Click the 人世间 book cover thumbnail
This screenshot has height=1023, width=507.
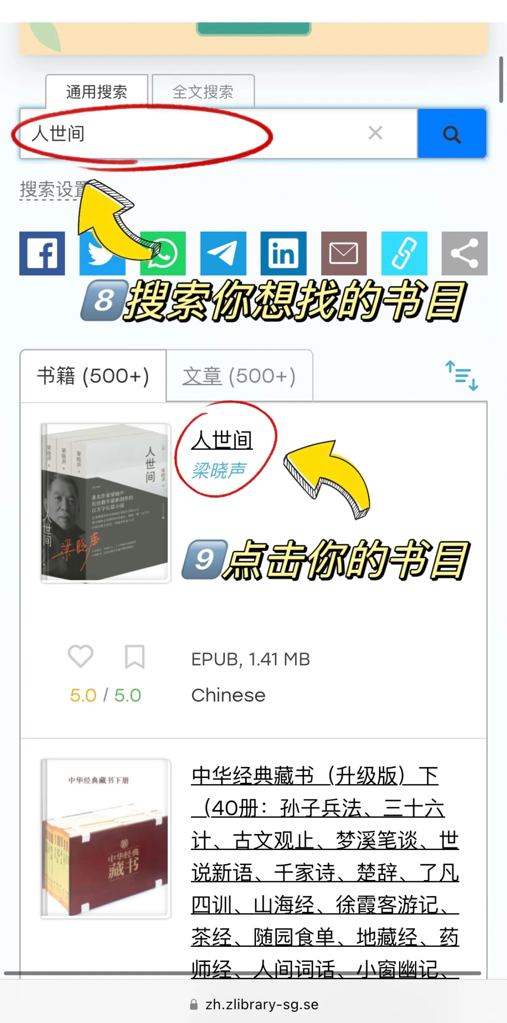[105, 503]
